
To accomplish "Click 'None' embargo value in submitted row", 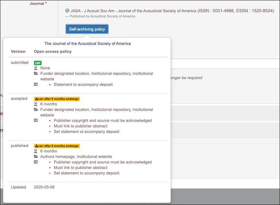I will [45, 68].
